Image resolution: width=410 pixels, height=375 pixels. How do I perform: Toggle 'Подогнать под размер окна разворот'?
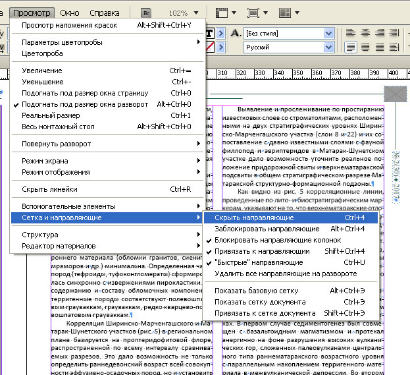tap(107, 105)
